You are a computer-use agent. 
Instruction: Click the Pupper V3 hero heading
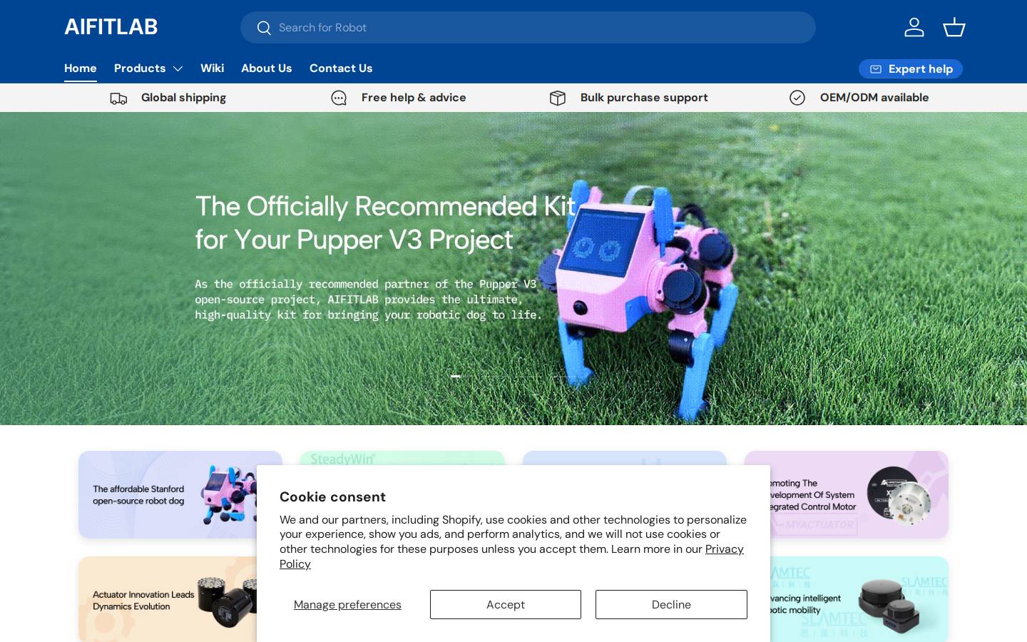(385, 223)
